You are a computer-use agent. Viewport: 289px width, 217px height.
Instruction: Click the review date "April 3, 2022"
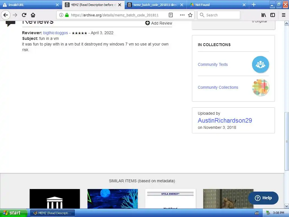(x=102, y=33)
